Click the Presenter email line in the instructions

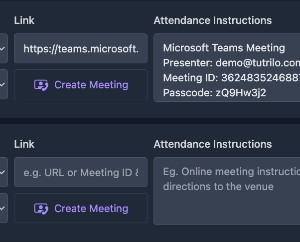pyautogui.click(x=232, y=63)
